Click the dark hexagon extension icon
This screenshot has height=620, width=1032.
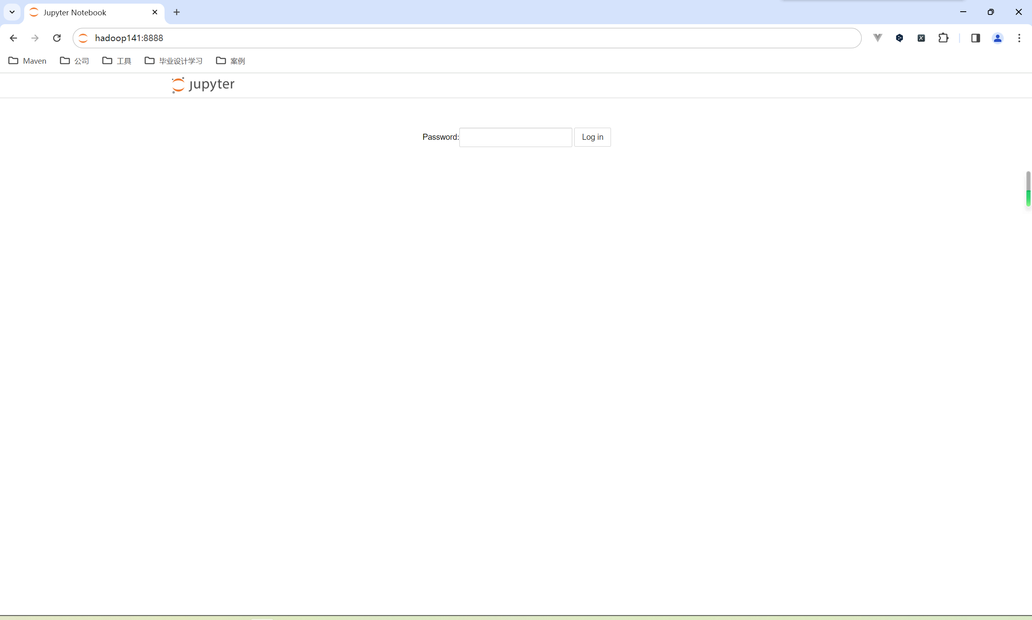coord(899,38)
